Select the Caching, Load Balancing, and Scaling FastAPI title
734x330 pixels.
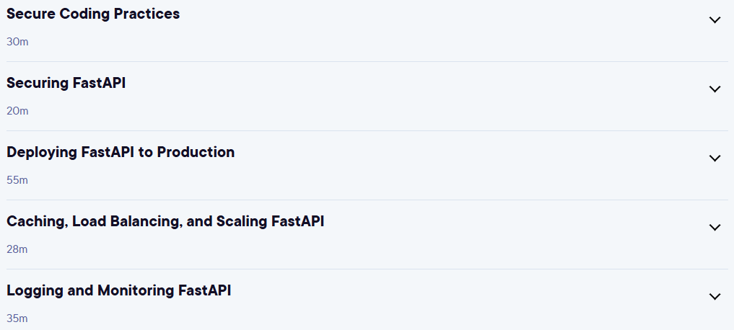point(165,221)
